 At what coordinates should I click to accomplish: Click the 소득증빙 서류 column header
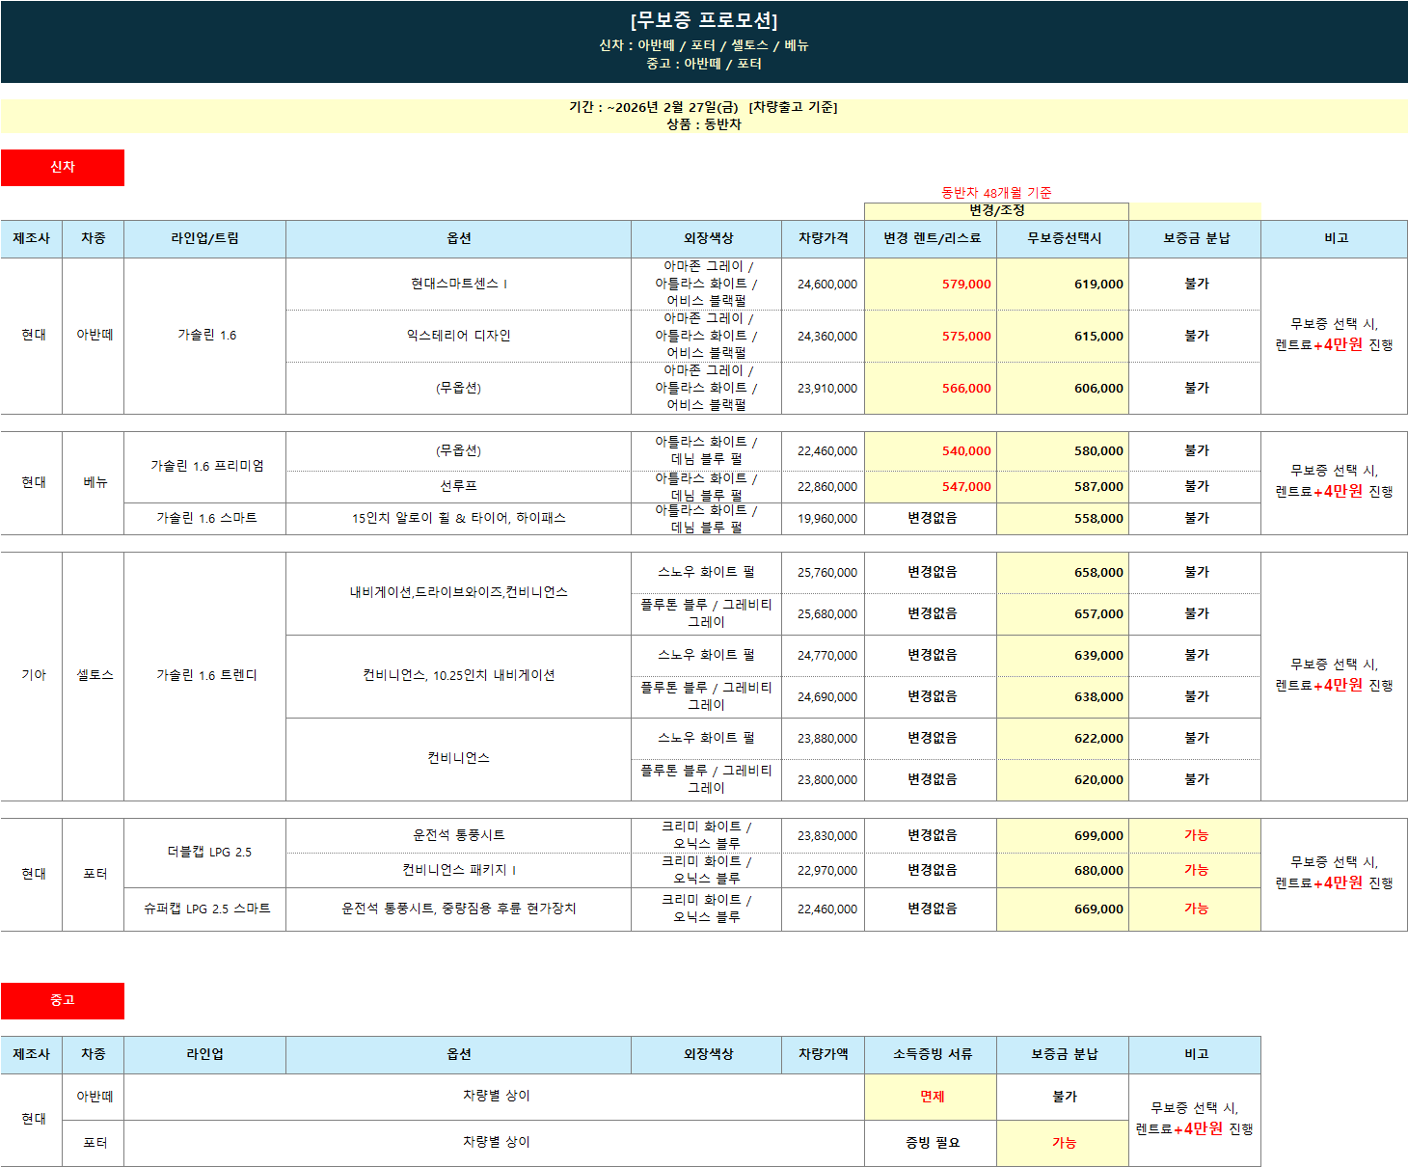click(931, 1054)
